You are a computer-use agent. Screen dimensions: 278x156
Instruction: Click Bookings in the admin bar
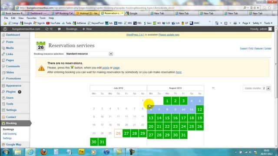click(x=71, y=29)
